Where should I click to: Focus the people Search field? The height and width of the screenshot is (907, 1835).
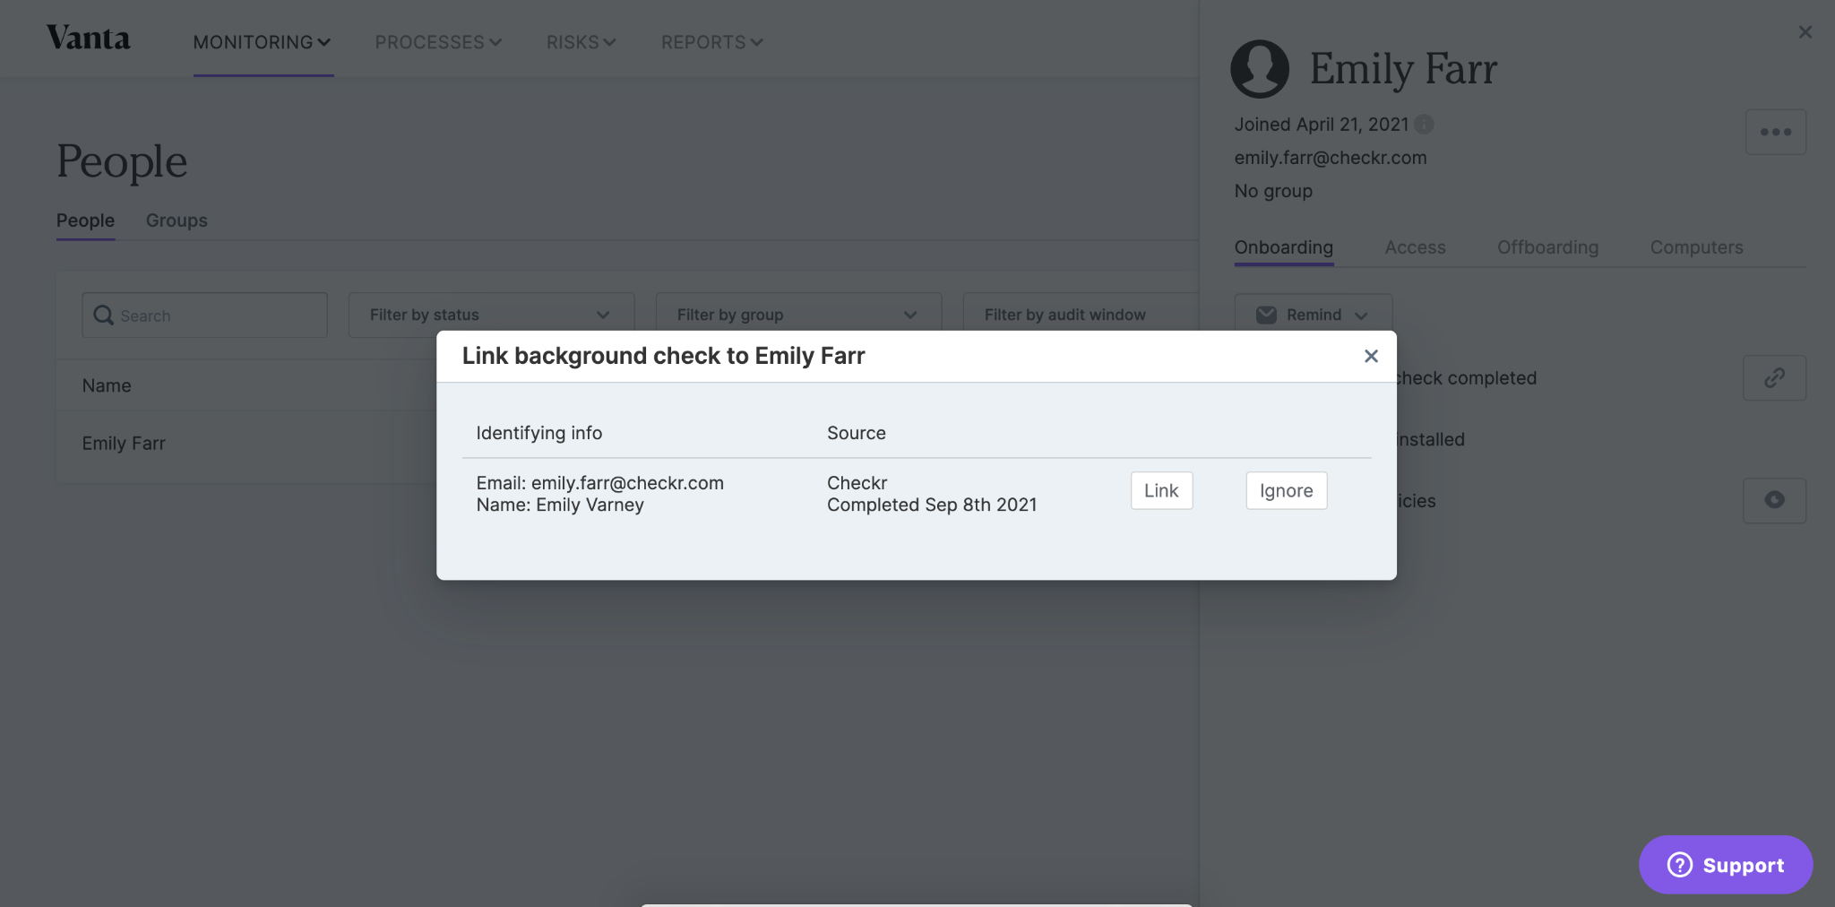204,315
